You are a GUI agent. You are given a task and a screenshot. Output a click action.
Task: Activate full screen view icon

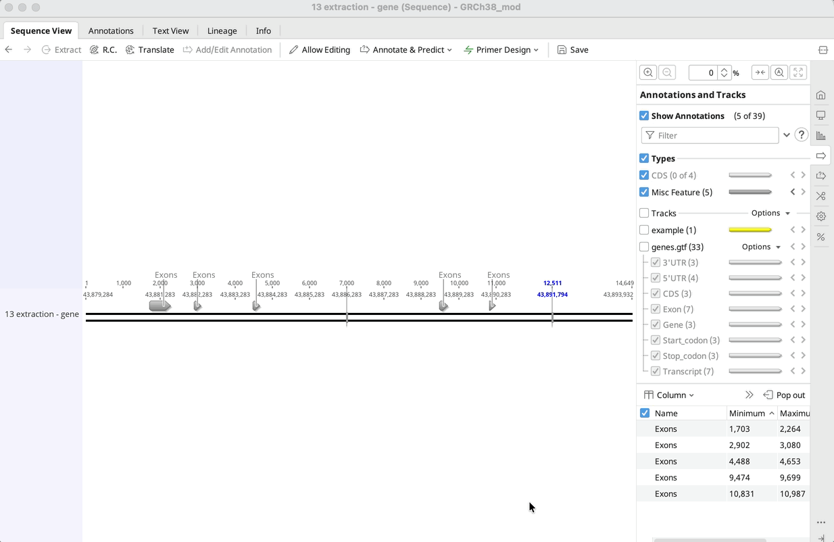pyautogui.click(x=798, y=72)
